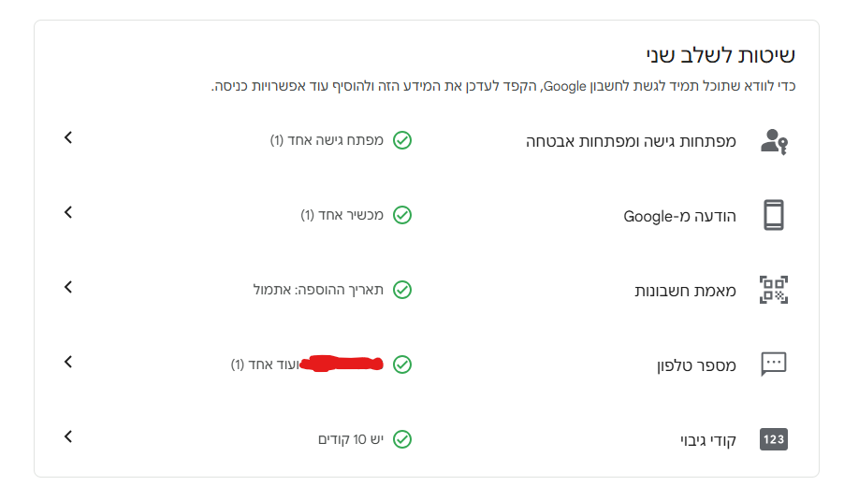Click the Google prompt phone icon
The image size is (844, 500).
(774, 216)
